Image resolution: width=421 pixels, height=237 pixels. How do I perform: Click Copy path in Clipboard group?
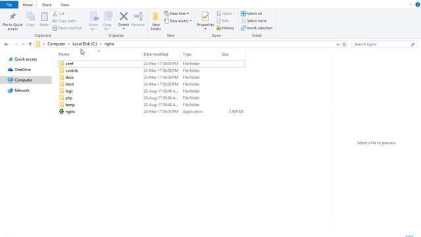click(64, 21)
